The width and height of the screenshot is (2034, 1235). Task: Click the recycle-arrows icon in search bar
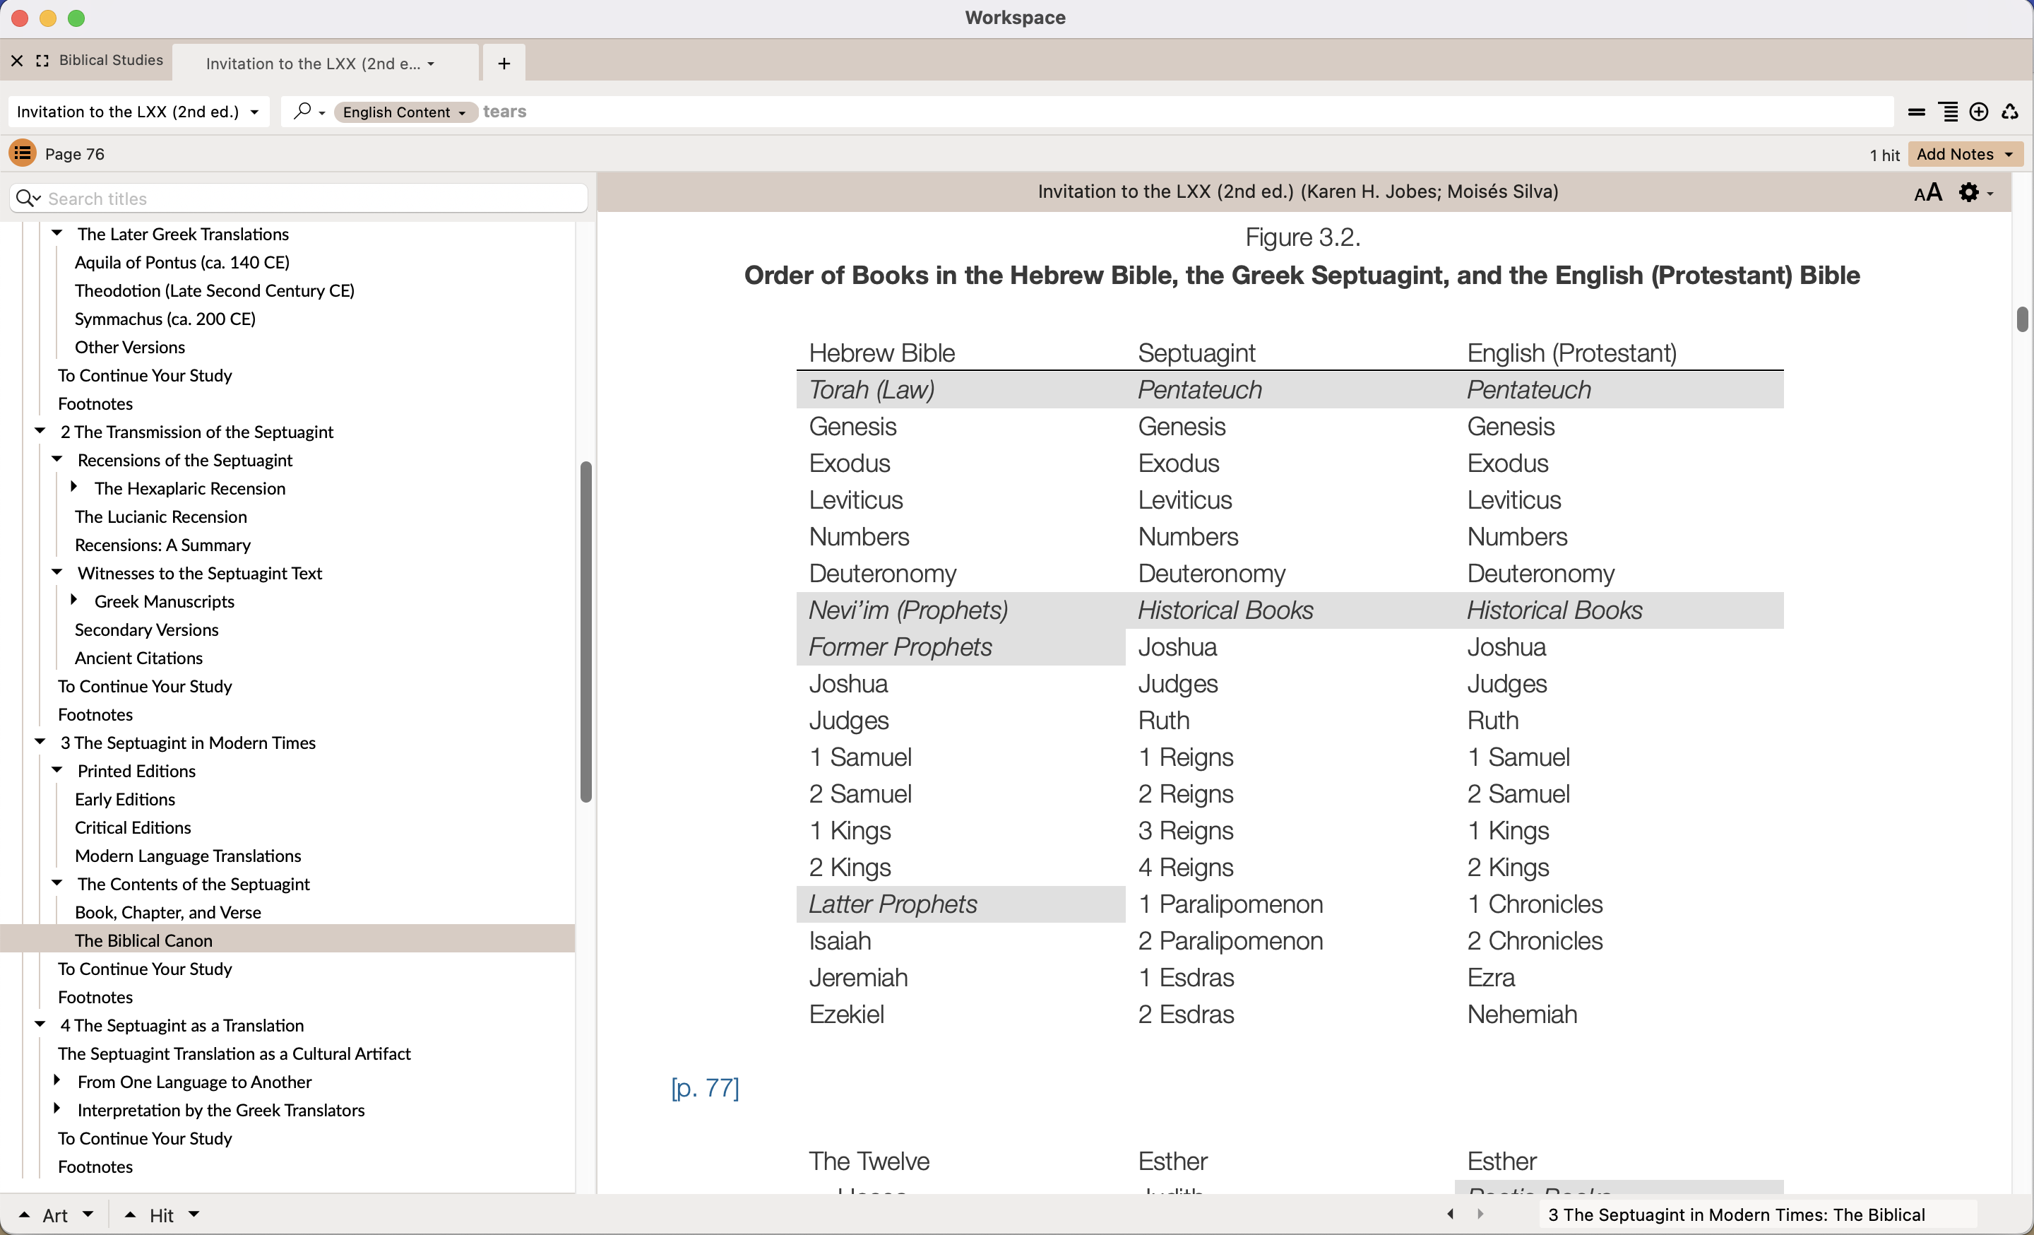2010,112
